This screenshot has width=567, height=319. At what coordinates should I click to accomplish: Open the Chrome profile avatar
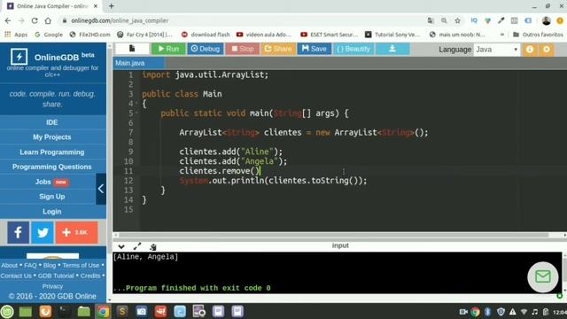click(x=546, y=20)
